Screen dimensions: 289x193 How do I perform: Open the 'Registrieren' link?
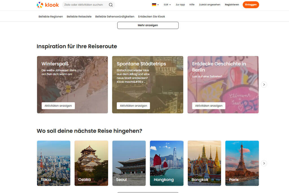click(232, 5)
